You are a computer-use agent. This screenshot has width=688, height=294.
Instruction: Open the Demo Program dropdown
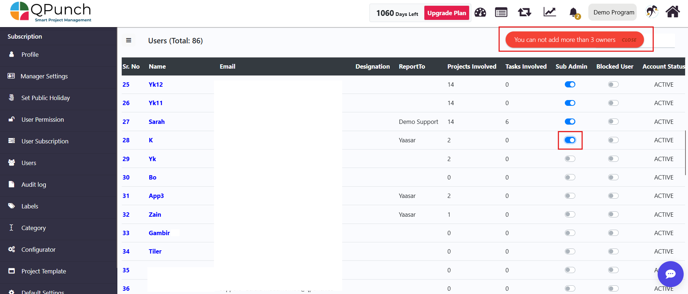coord(613,12)
